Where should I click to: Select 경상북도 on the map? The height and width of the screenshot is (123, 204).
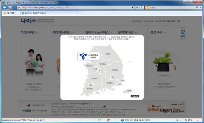(x=115, y=70)
